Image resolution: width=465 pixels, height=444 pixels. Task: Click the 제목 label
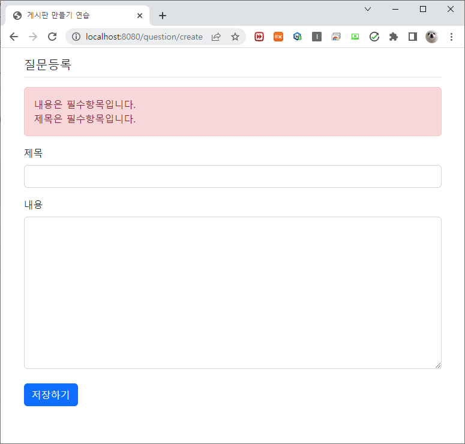(33, 153)
